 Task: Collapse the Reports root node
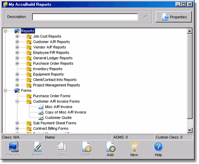coord(5,31)
